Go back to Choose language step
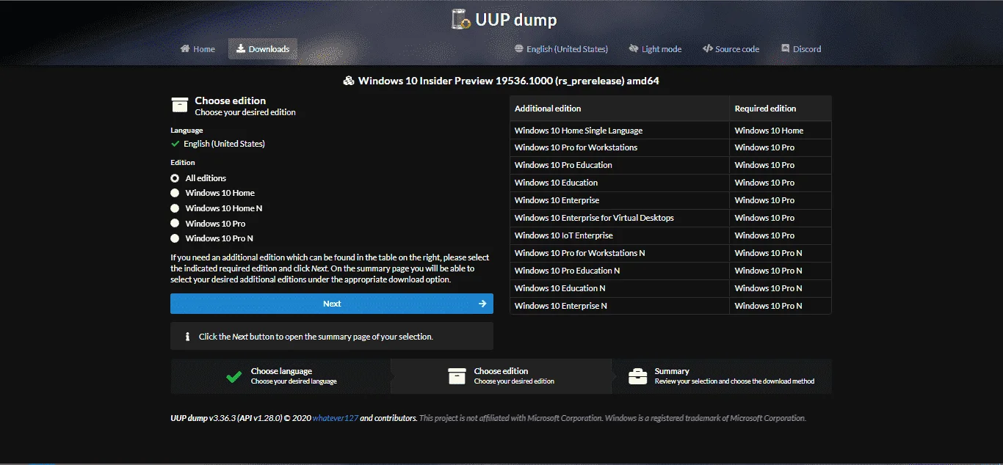This screenshot has height=465, width=1003. [x=280, y=376]
